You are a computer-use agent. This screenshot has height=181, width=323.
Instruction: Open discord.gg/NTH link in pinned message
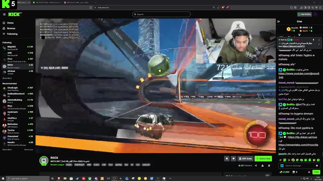point(293,46)
